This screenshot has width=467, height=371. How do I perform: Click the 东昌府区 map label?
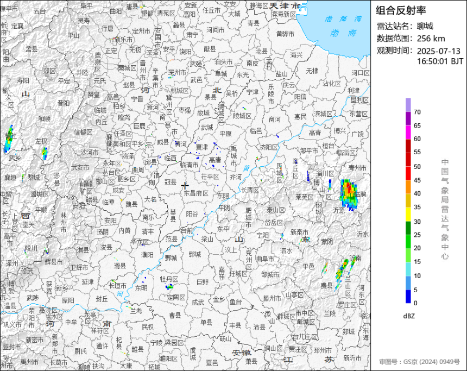point(196,193)
